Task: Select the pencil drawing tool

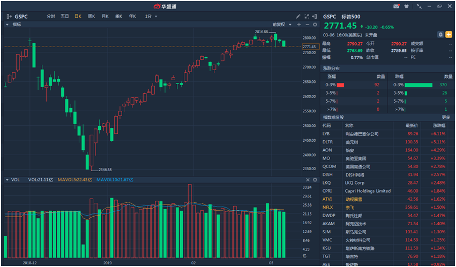Action: point(298,17)
